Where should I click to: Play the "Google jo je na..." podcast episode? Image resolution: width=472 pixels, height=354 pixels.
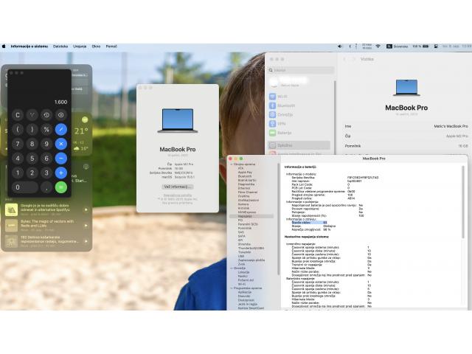(86, 209)
